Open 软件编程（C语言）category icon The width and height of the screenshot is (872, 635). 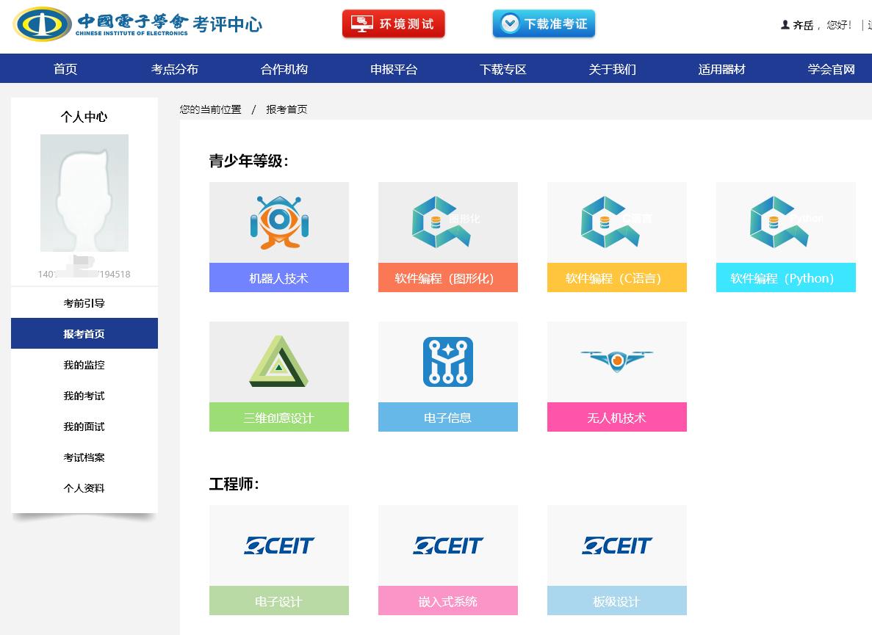pos(616,222)
